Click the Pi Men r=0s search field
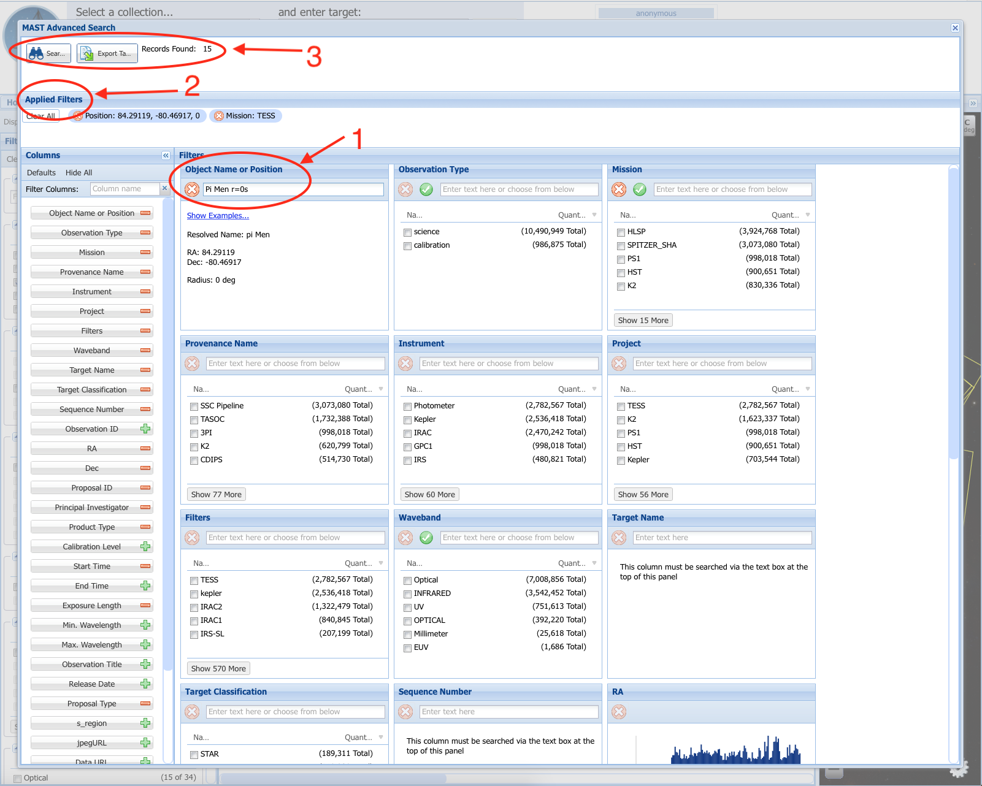The width and height of the screenshot is (982, 786). tap(293, 189)
